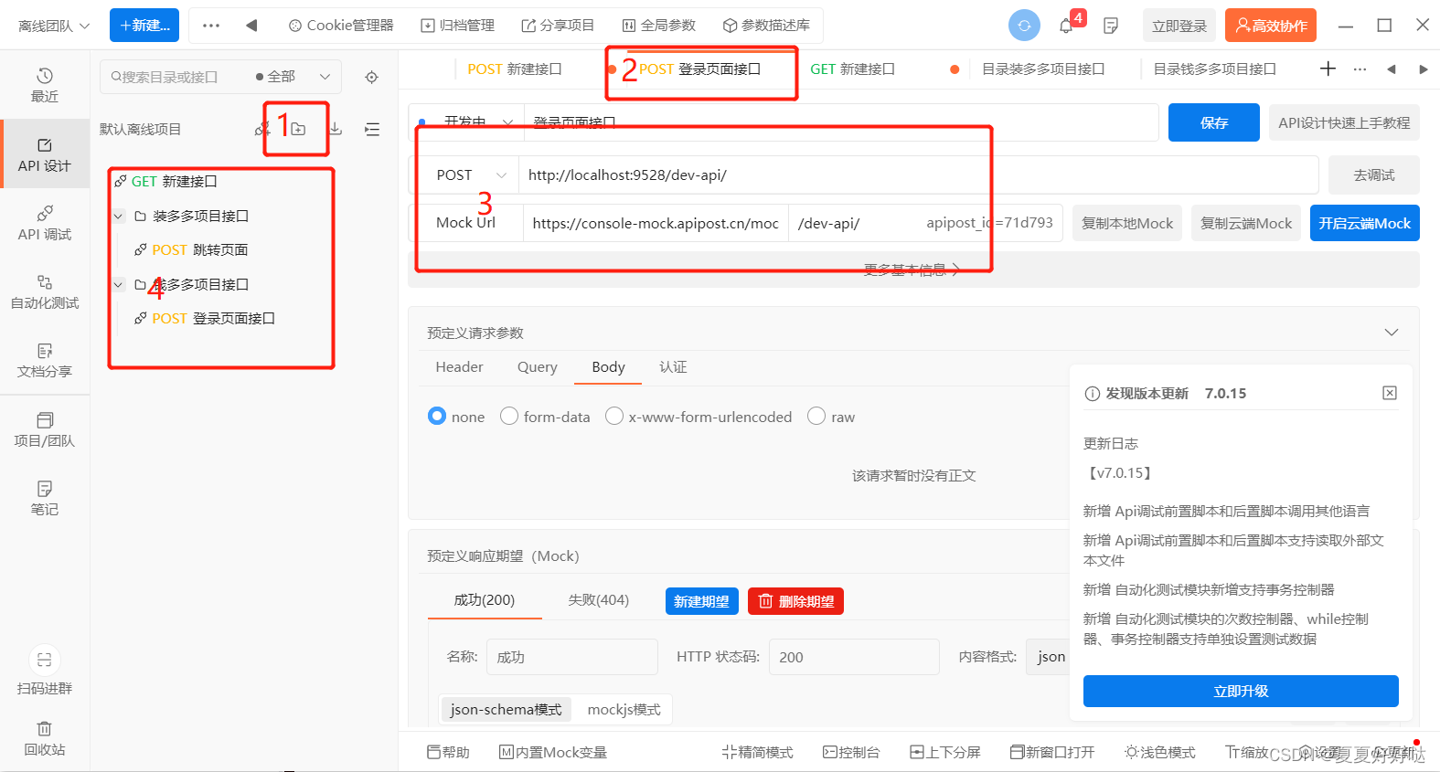
Task: Switch to the 认证 tab
Action: (x=673, y=367)
